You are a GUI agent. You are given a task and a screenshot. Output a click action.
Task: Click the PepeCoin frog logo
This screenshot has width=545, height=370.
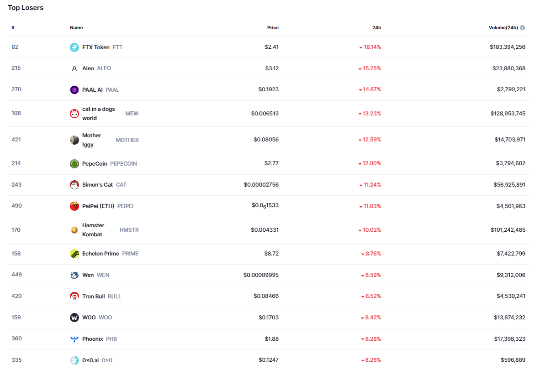(74, 164)
